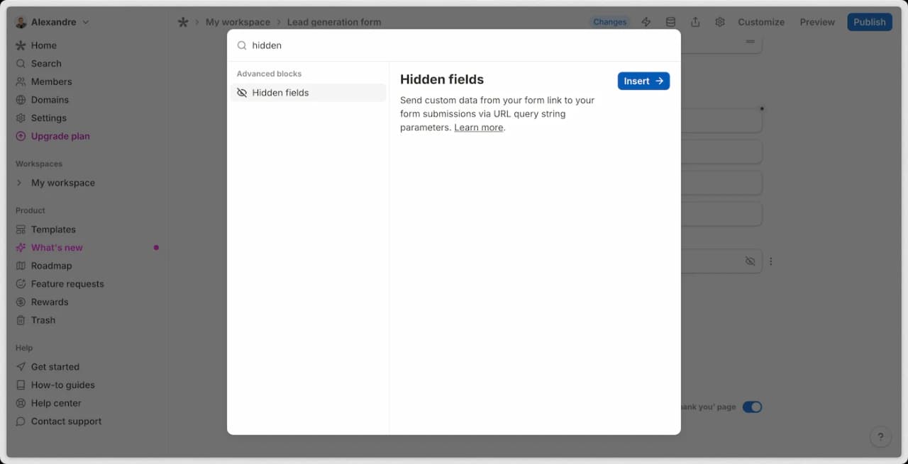The image size is (908, 464).
Task: Follow the Learn more link
Action: tap(479, 128)
